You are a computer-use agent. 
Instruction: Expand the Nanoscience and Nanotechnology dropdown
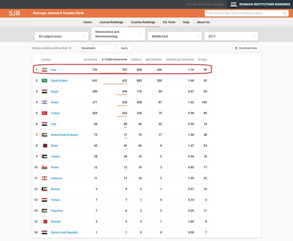coord(117,34)
